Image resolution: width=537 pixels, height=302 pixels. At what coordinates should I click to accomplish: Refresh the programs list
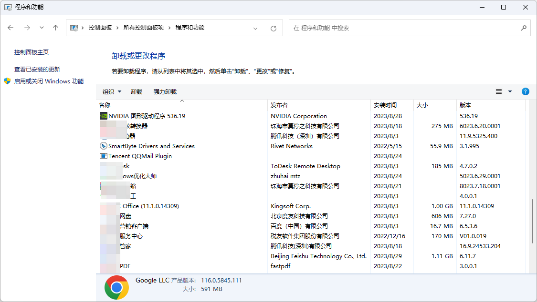pos(274,29)
